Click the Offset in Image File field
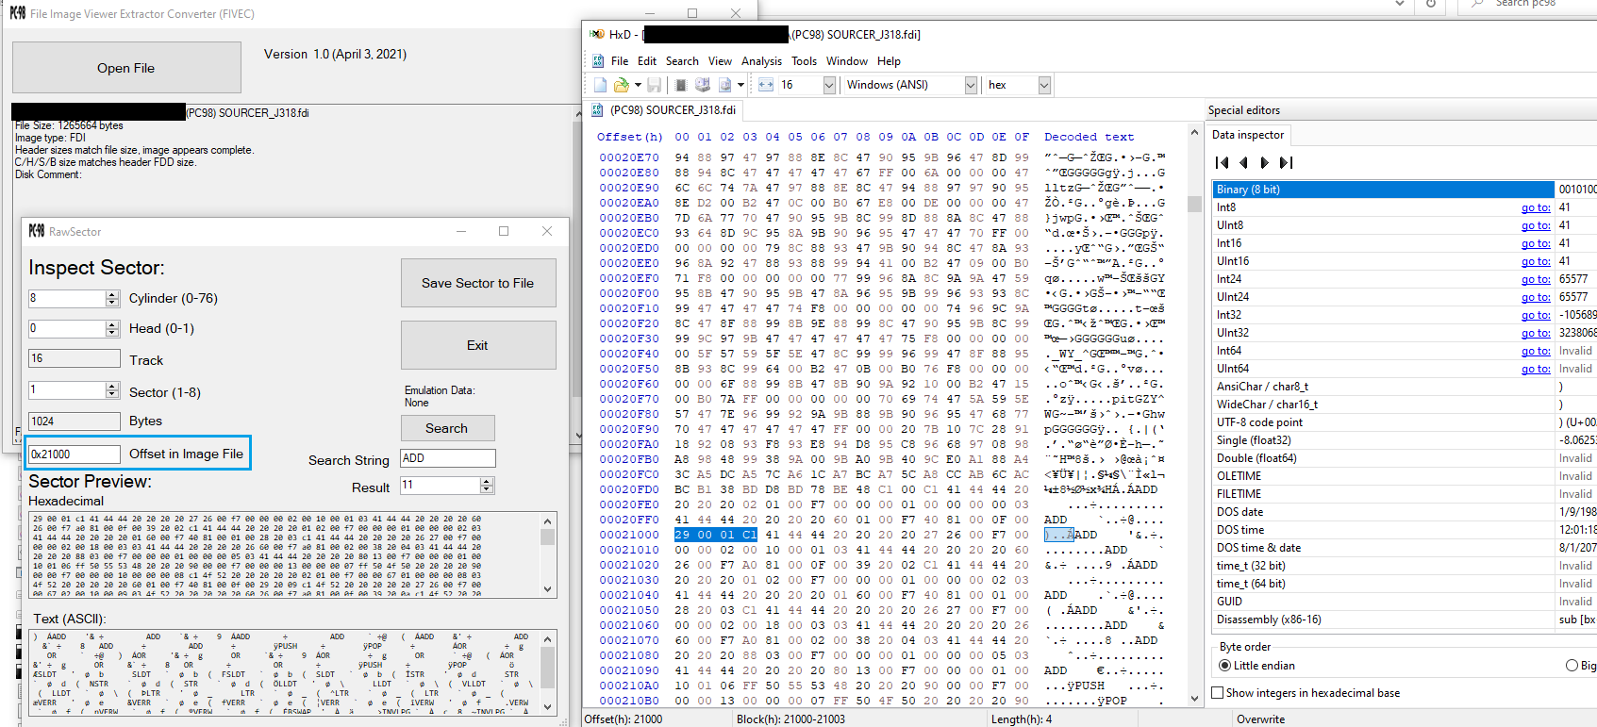The width and height of the screenshot is (1597, 727). pyautogui.click(x=74, y=454)
